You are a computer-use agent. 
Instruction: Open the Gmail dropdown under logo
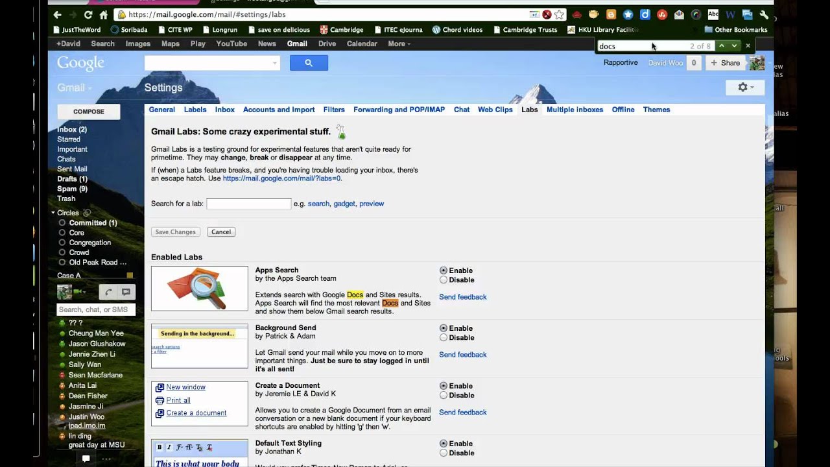tap(74, 88)
